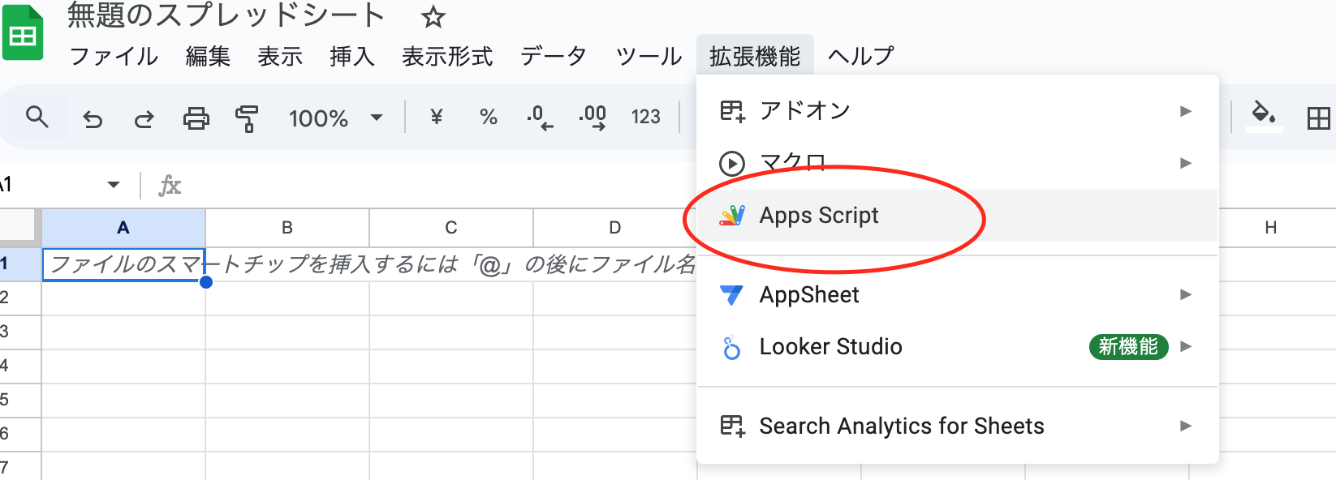Open the borders tool
The image size is (1336, 480).
coord(1319,118)
